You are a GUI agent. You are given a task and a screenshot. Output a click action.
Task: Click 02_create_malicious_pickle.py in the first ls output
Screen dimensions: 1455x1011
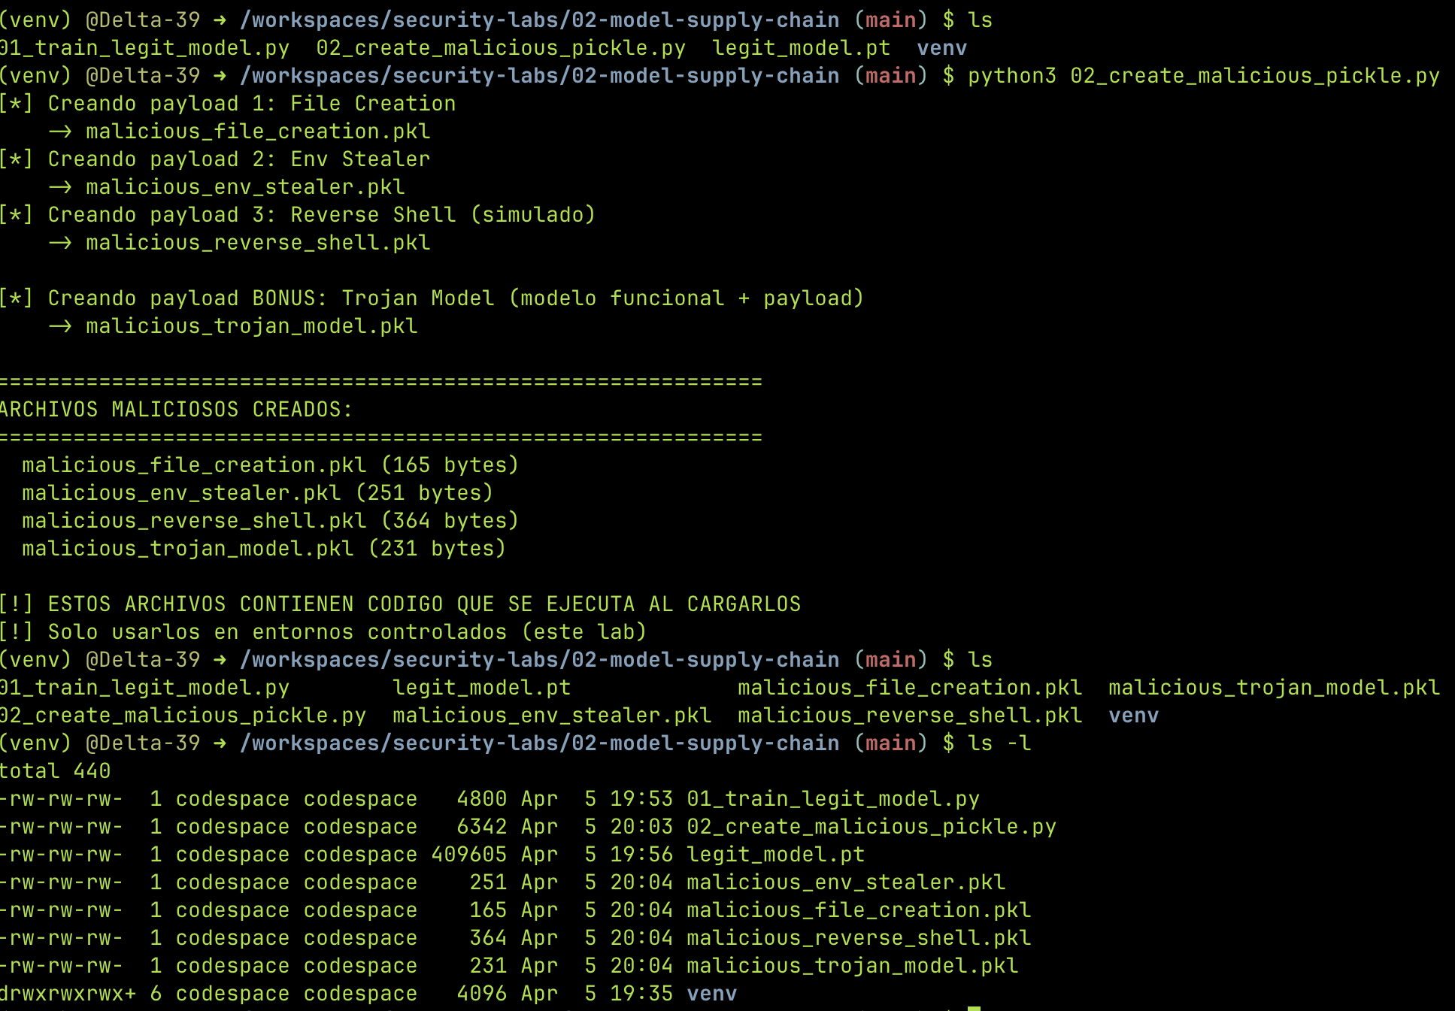coord(501,48)
